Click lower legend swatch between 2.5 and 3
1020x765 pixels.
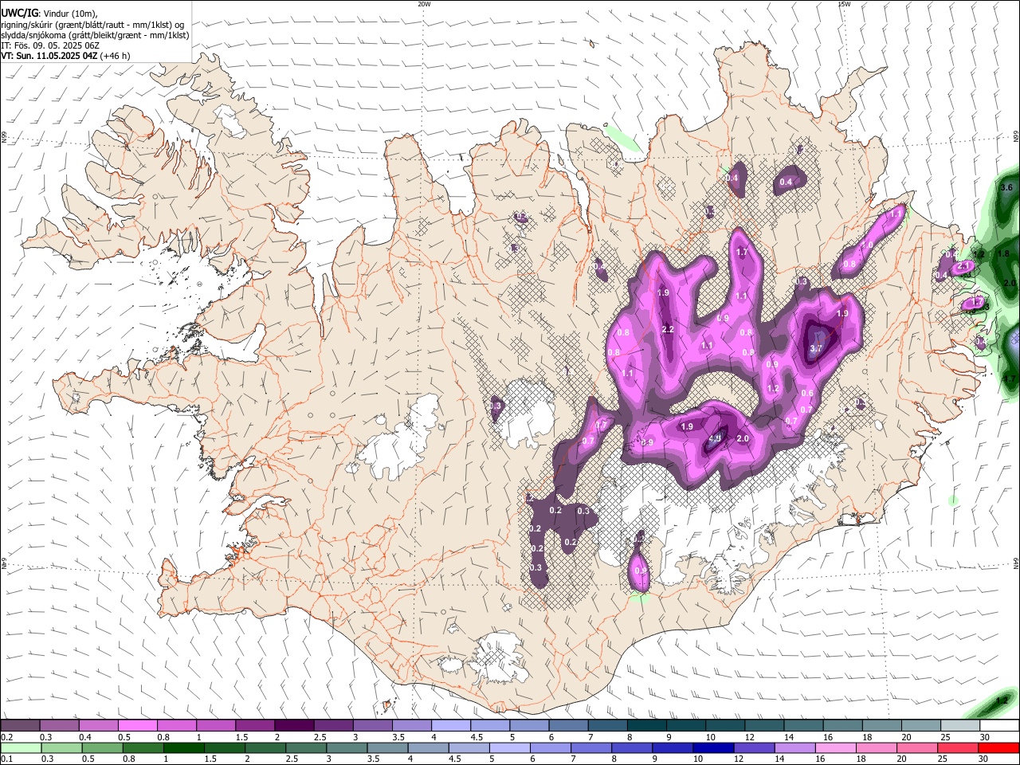[305, 747]
